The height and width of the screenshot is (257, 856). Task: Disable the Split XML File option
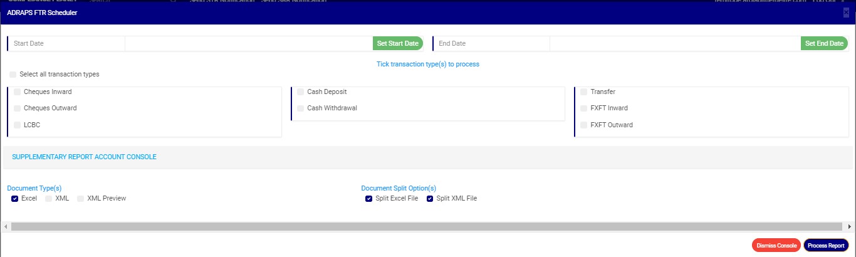point(430,199)
